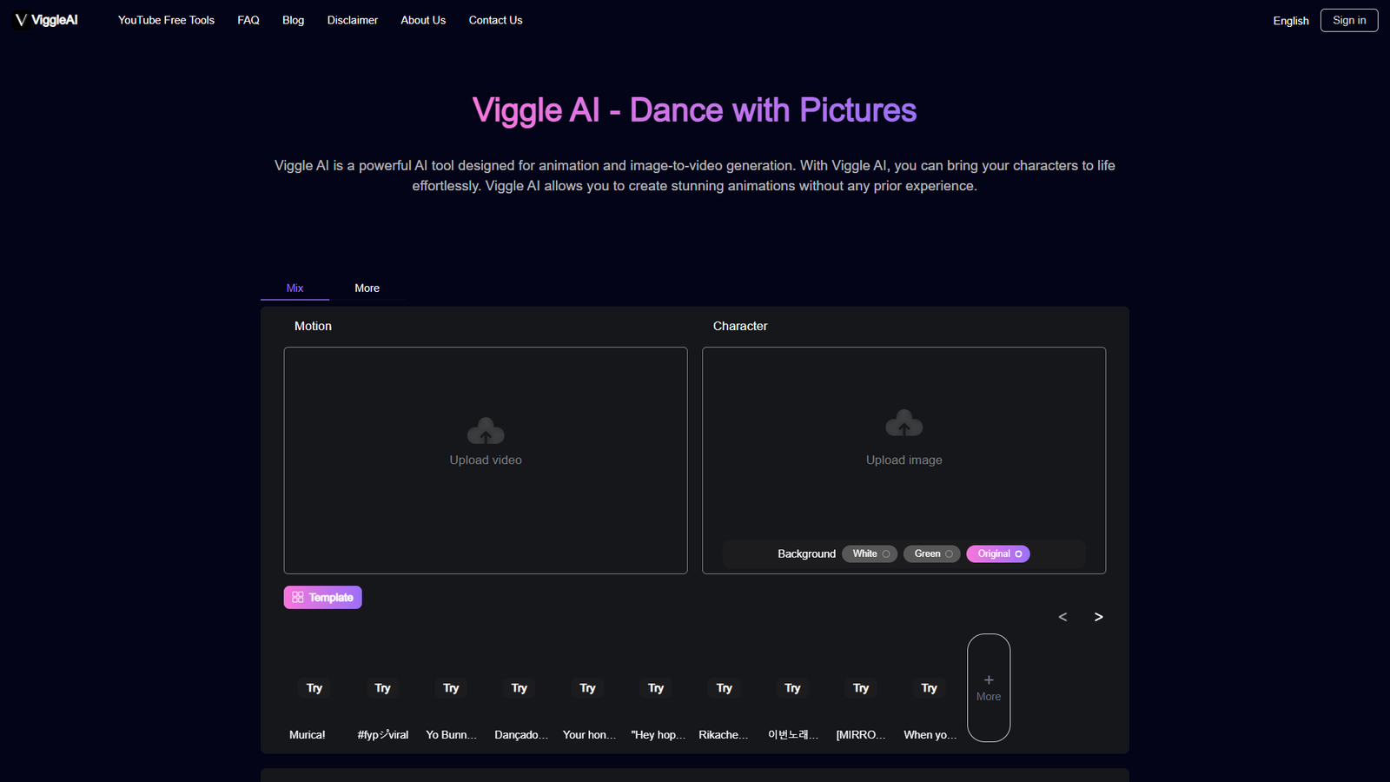This screenshot has width=1390, height=782.
Task: Try the #fyp viral template
Action: pyautogui.click(x=382, y=688)
